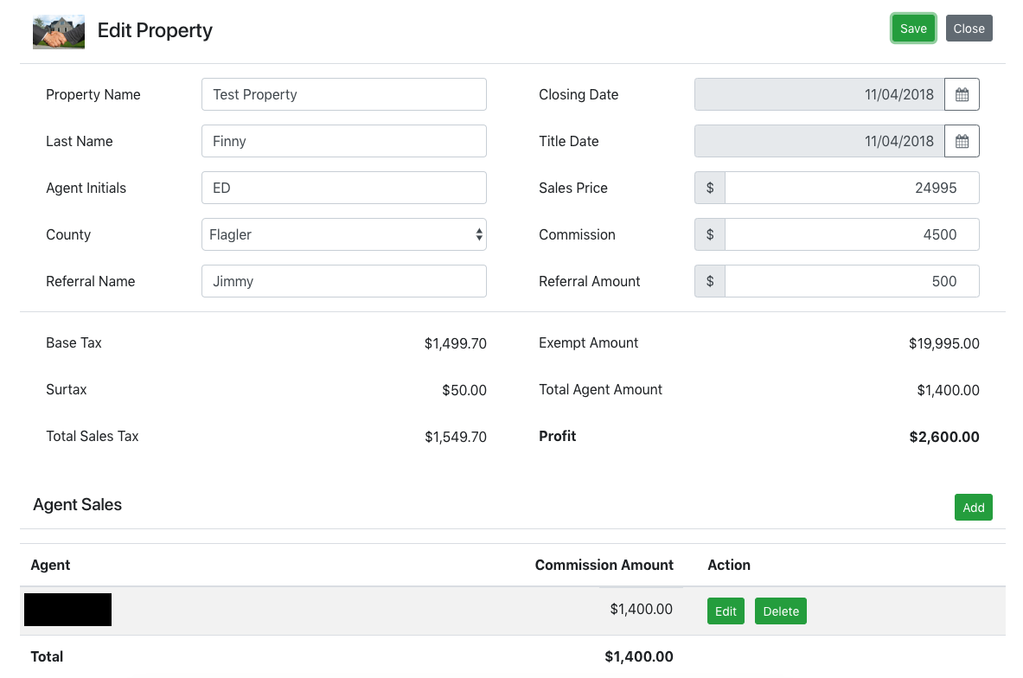Select the Referral Amount input
Screen dimensions: 1023x678
pyautogui.click(x=851, y=282)
